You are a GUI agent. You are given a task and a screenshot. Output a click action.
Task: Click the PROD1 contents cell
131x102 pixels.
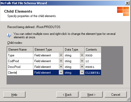click(x=93, y=67)
